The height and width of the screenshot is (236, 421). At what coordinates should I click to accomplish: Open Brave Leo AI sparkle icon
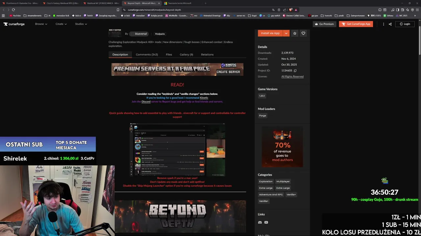408,10
